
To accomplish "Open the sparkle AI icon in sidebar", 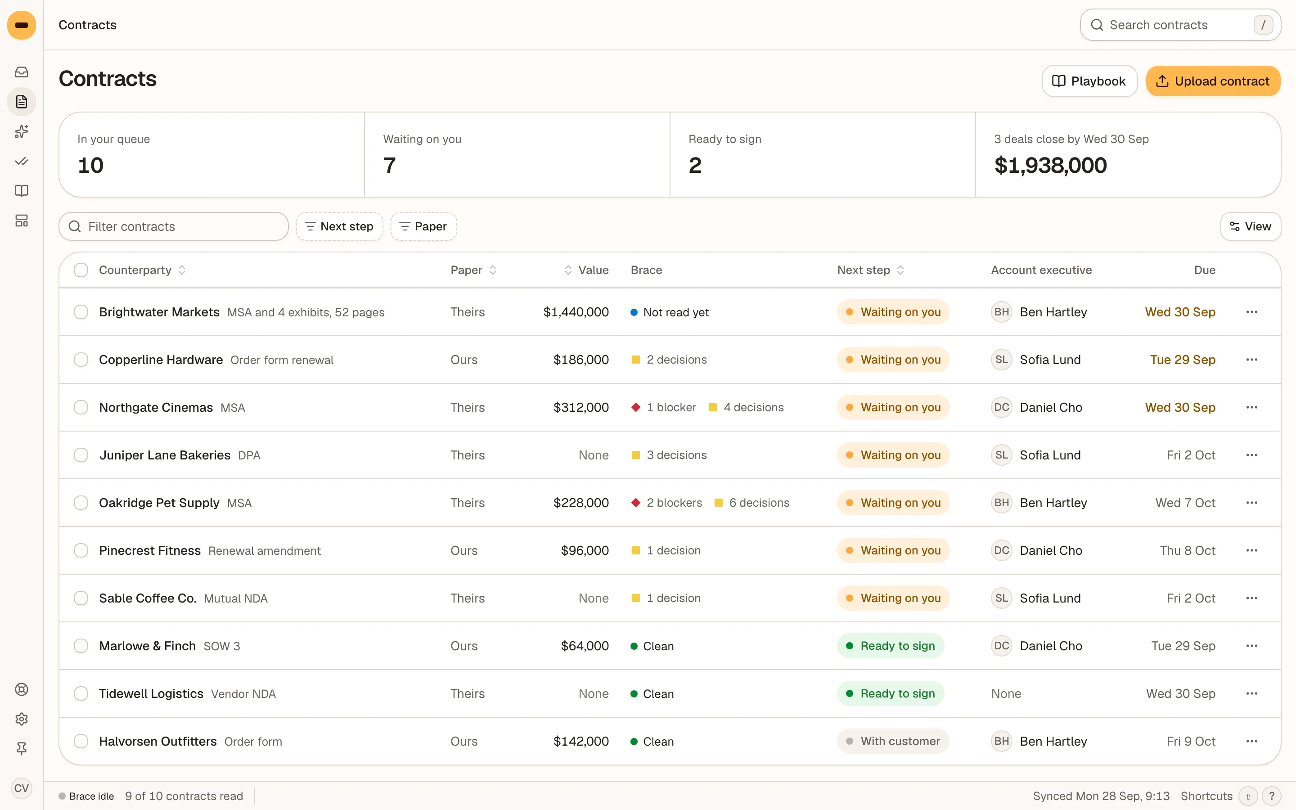I will point(22,131).
